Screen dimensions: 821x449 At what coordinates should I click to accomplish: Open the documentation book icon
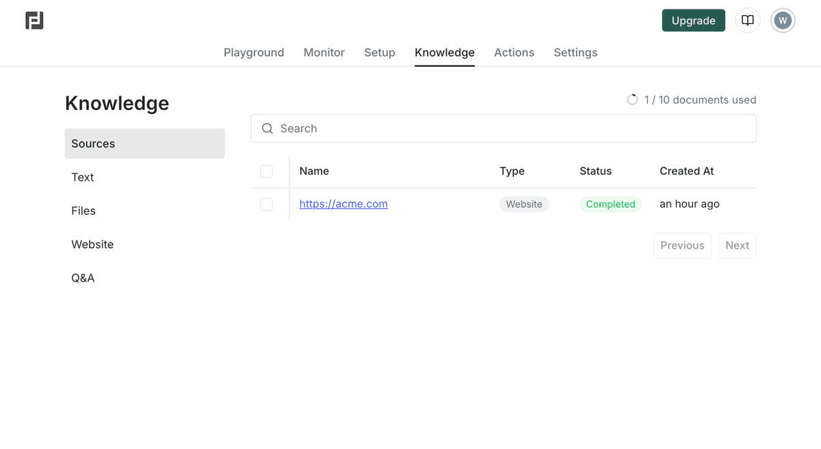(x=747, y=21)
